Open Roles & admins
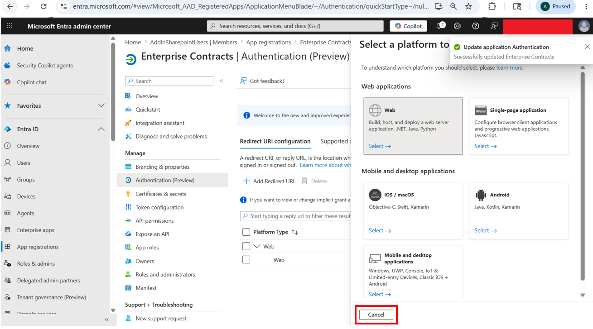 click(x=36, y=263)
